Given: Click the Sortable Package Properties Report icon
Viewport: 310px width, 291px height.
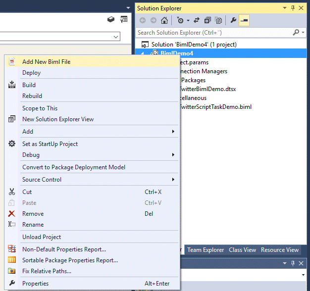Looking at the screenshot, I should tap(12, 260).
